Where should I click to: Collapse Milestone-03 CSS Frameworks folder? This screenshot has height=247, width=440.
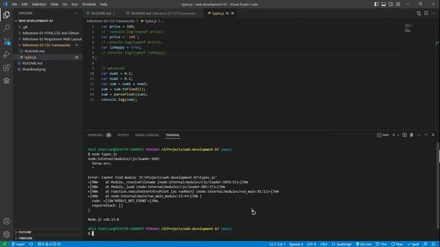pyautogui.click(x=47, y=45)
